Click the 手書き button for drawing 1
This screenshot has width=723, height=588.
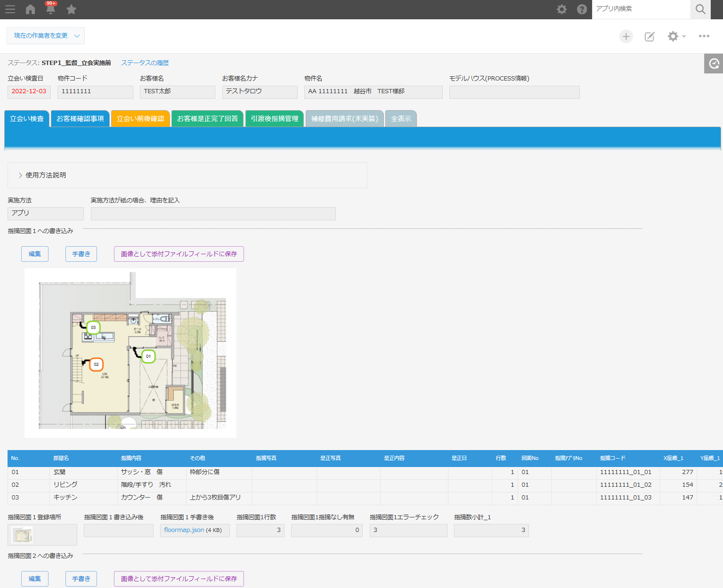(x=81, y=254)
